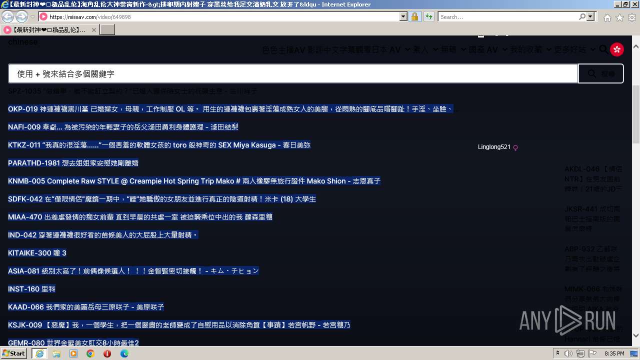The height and width of the screenshot is (360, 640).
Task: Click the volume speaker tray icon
Action: (x=568, y=353)
